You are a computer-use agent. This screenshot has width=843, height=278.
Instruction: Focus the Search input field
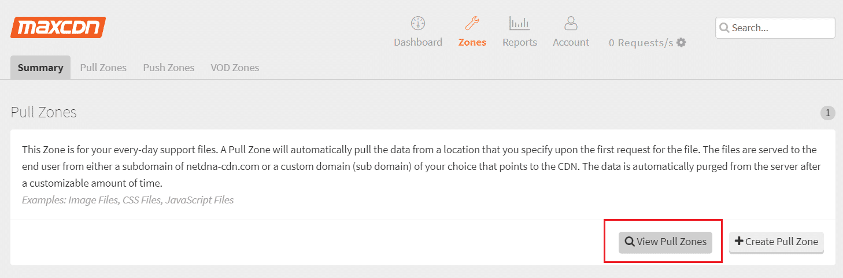(775, 28)
